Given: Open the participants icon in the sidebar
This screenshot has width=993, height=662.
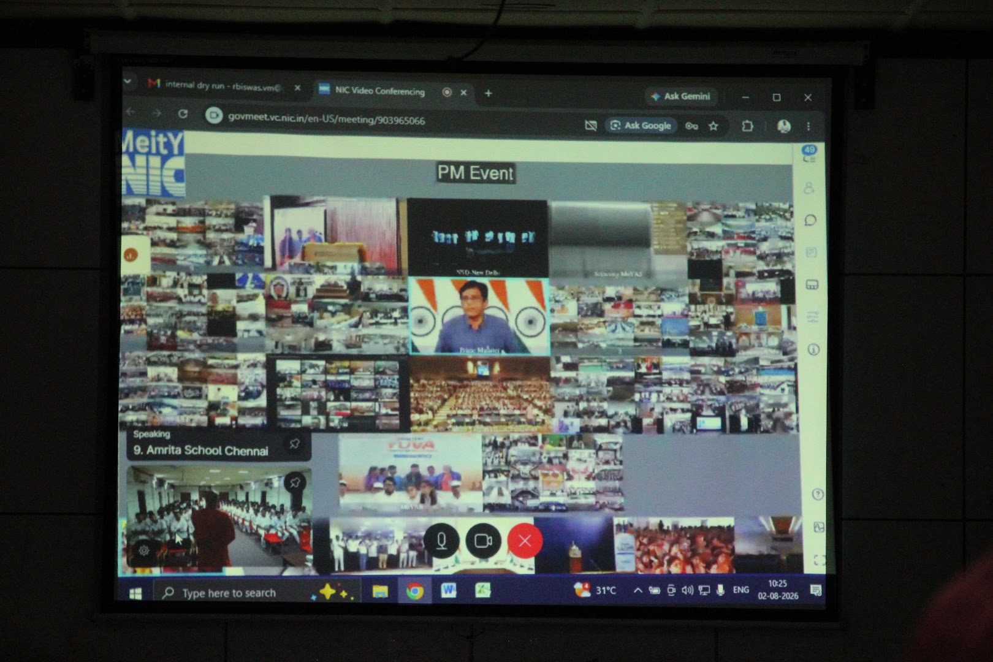Looking at the screenshot, I should click(809, 188).
